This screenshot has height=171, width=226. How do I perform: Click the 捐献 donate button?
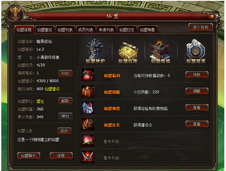tap(197, 91)
